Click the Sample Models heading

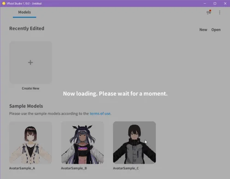click(x=26, y=106)
